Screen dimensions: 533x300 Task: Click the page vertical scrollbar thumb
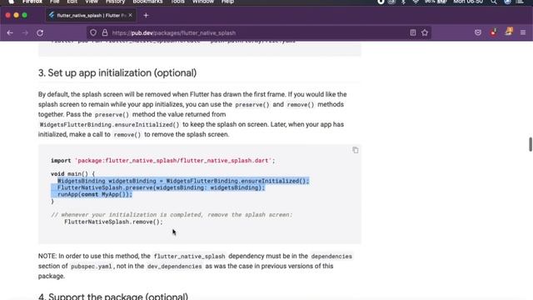[x=531, y=144]
